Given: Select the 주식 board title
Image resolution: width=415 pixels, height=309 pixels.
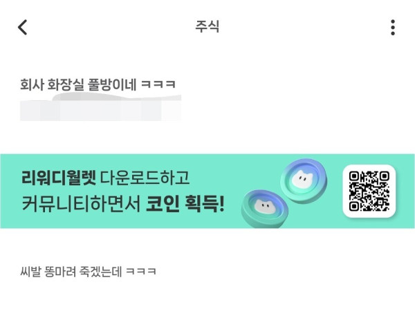Looking at the screenshot, I should 207,26.
